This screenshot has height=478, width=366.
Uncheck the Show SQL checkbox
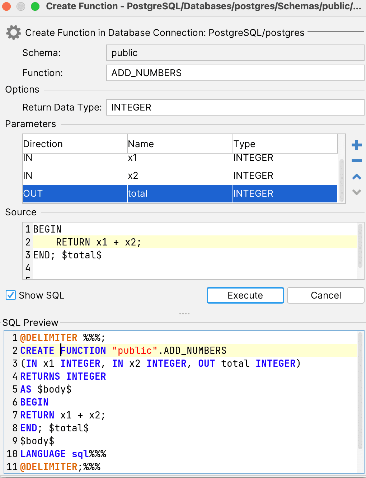point(11,295)
